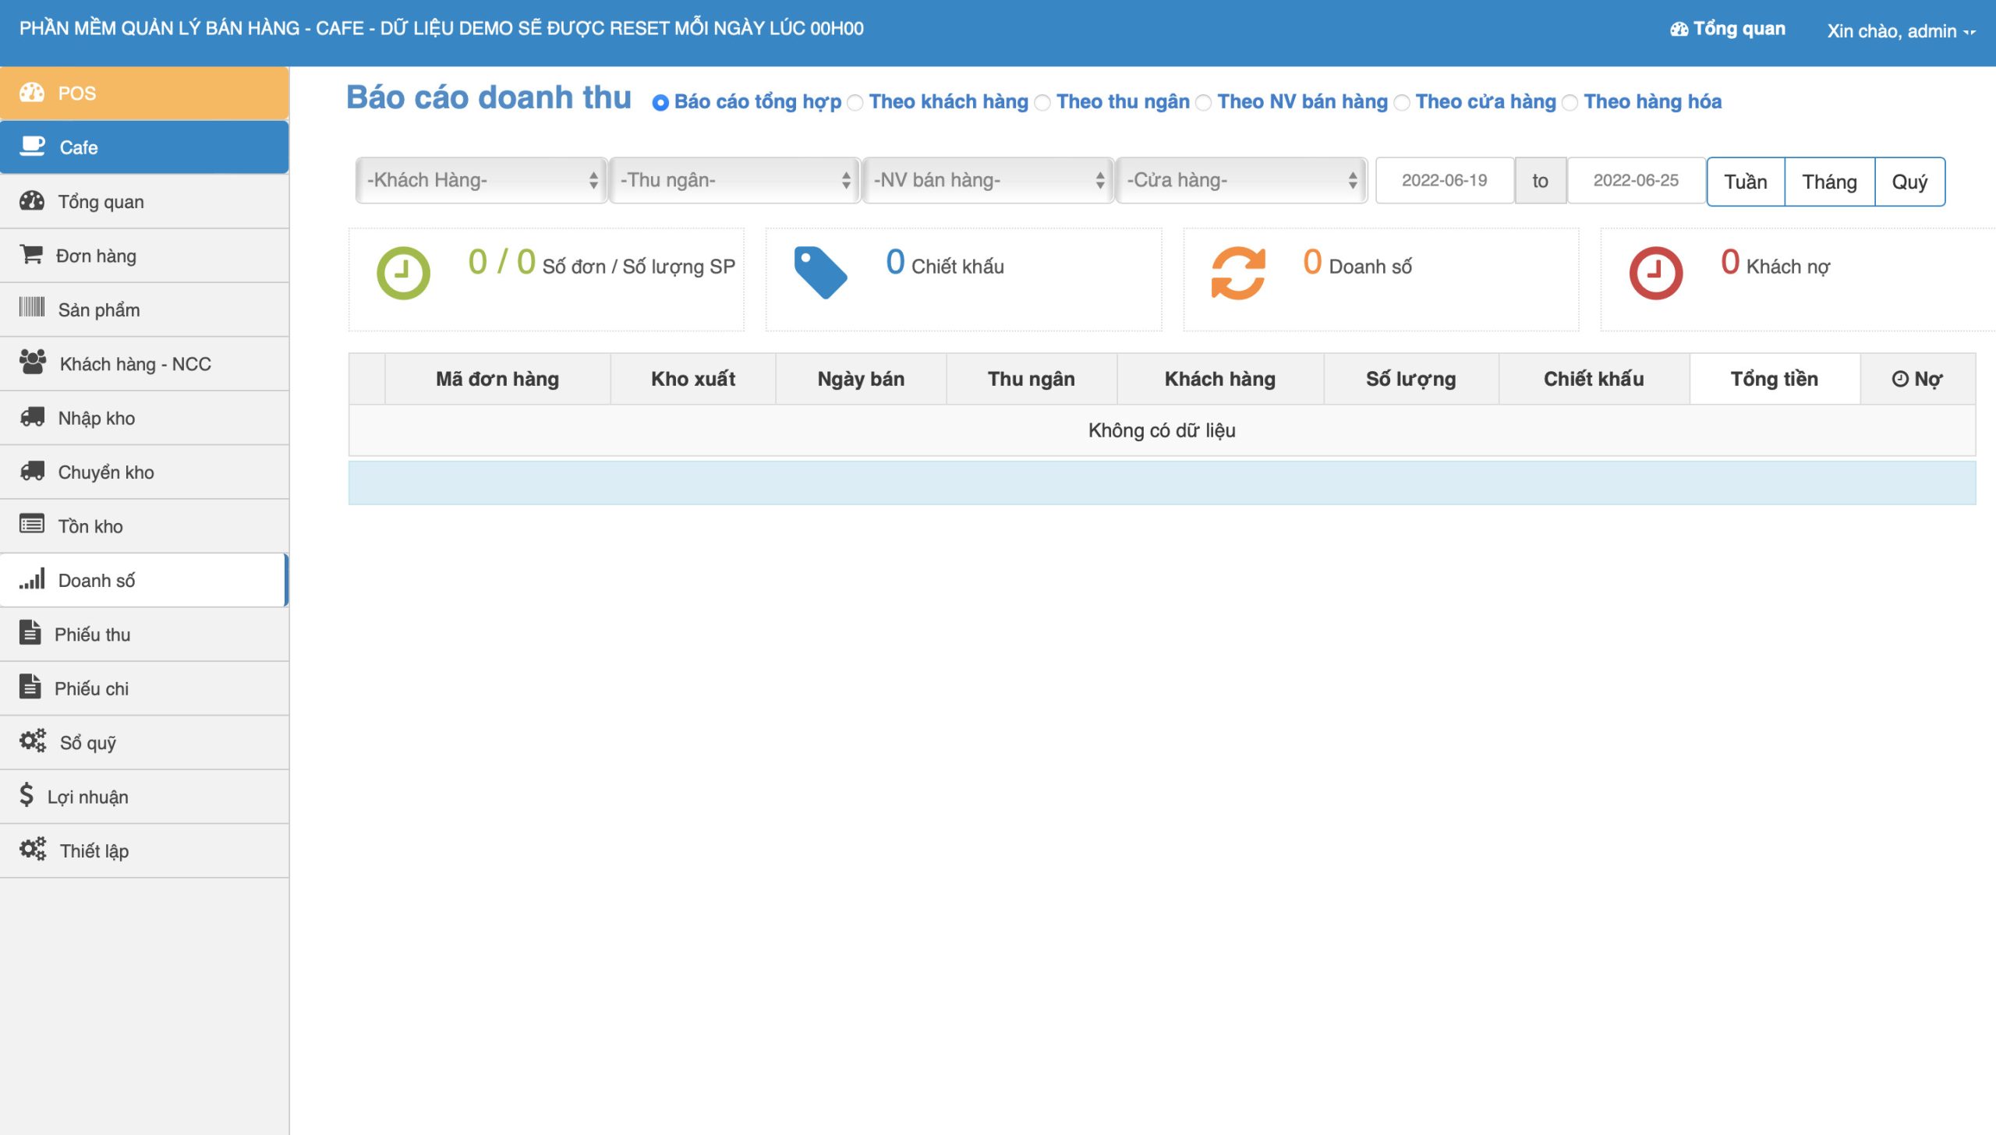Click the shopping cart Đơn hàng icon
This screenshot has width=1996, height=1135.
coord(31,255)
